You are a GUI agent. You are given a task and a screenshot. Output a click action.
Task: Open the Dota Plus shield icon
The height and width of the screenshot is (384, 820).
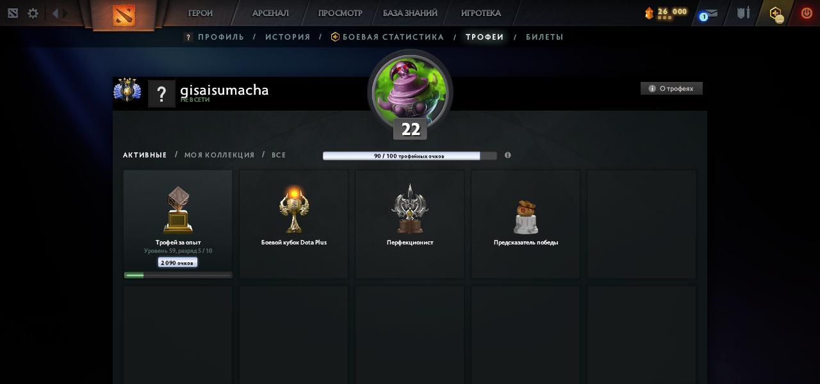click(x=776, y=13)
